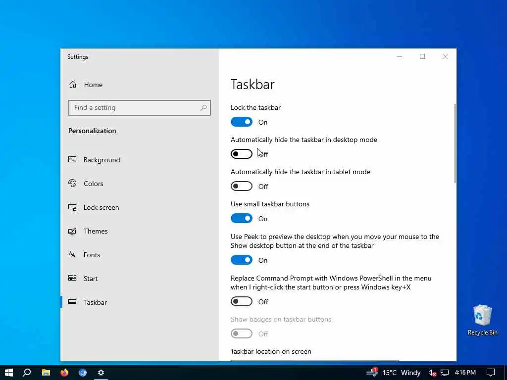
Task: Click the clock showing 4:16 PM
Action: (465, 373)
